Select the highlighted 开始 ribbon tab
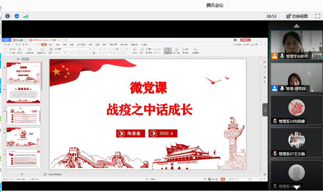 tap(44, 44)
